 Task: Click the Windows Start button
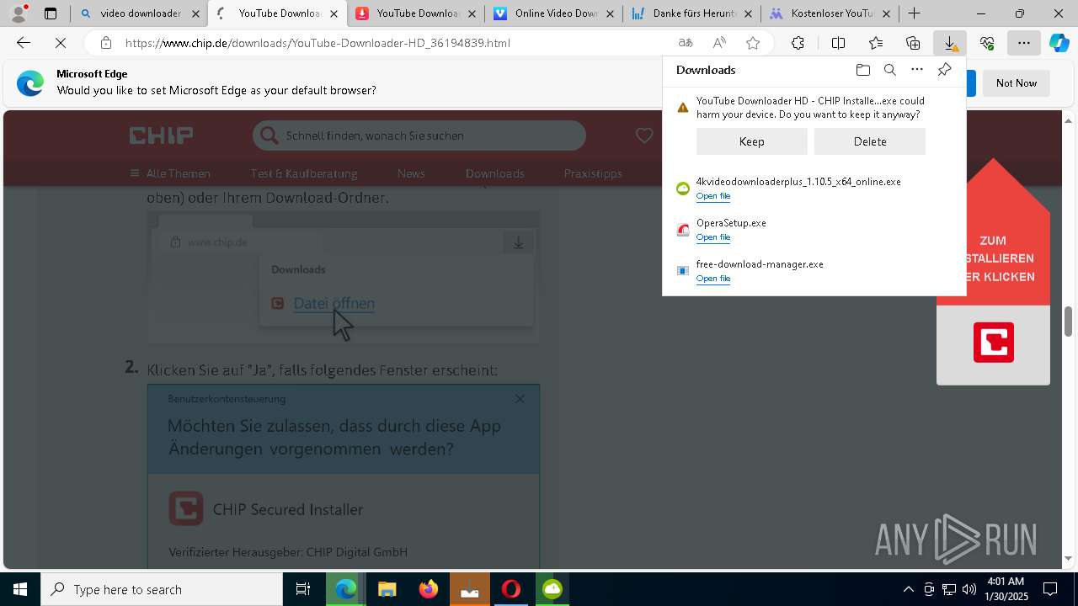point(20,589)
